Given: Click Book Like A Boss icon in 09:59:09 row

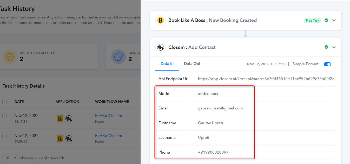Looking at the screenshot, I should [x=60, y=139].
